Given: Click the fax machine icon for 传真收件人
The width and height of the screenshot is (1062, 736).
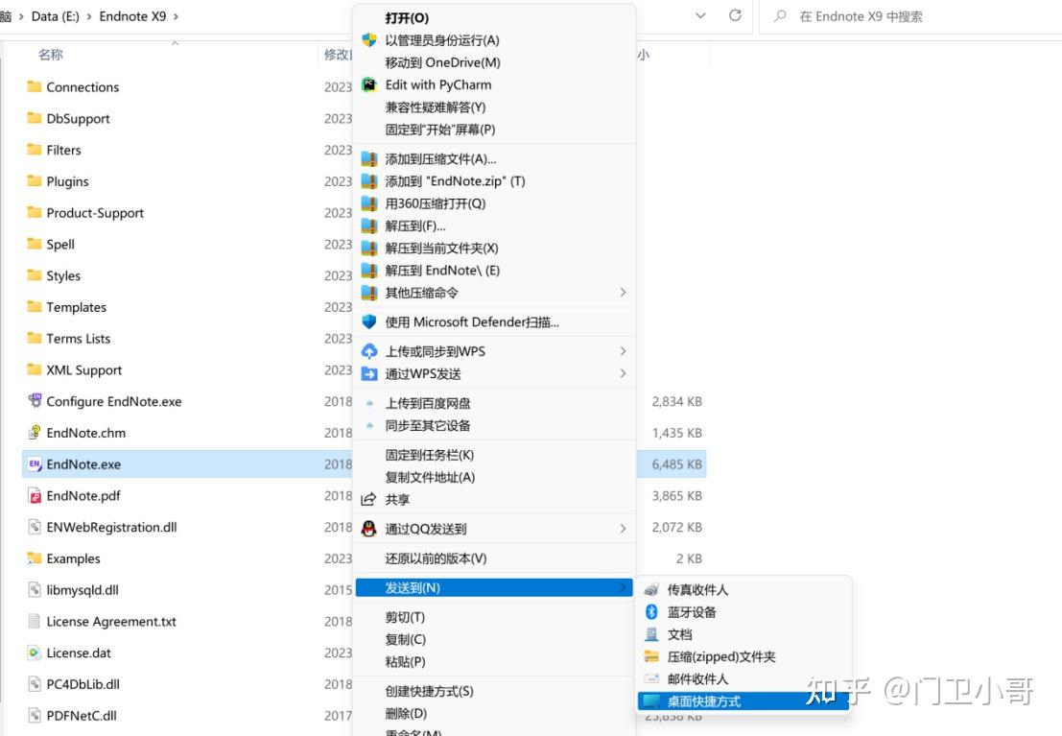Looking at the screenshot, I should 650,590.
